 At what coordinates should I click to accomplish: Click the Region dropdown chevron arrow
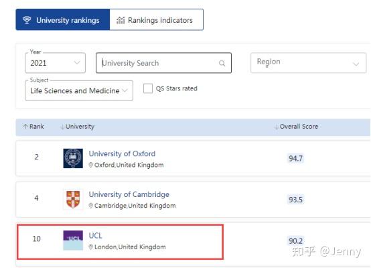pos(356,64)
